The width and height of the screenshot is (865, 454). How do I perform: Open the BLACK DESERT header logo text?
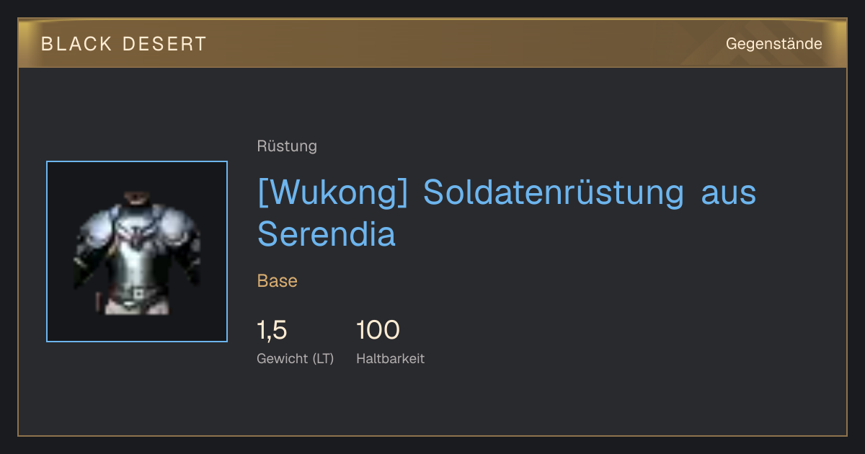point(124,44)
